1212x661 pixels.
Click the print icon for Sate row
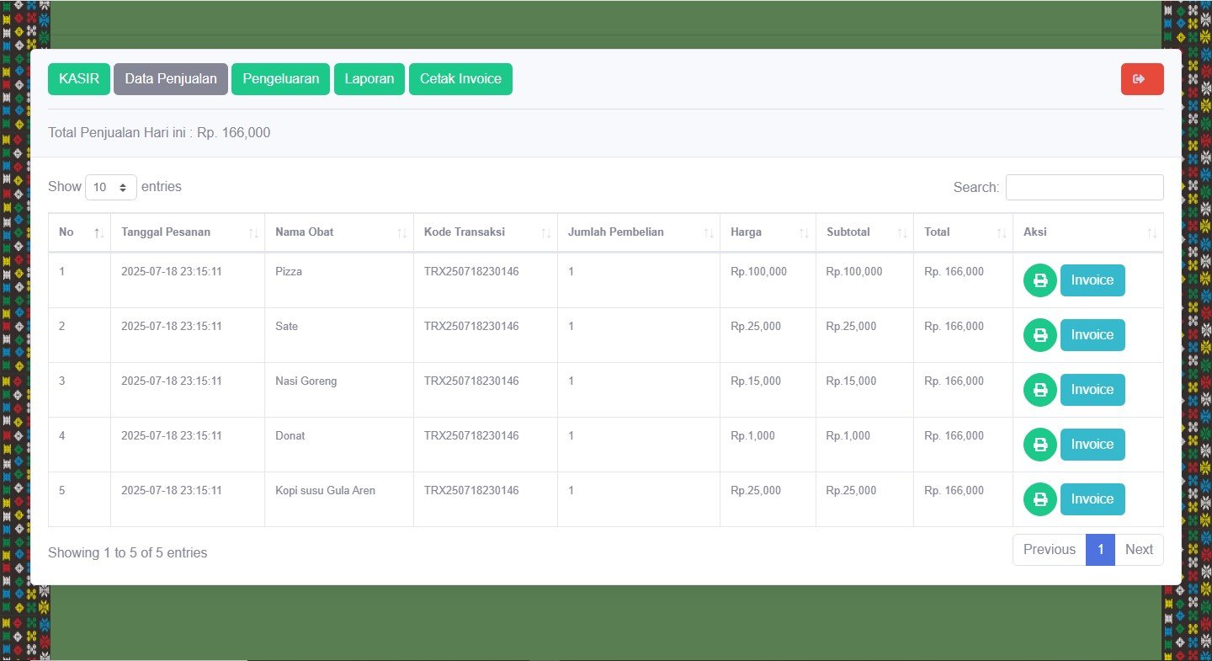[x=1039, y=335]
